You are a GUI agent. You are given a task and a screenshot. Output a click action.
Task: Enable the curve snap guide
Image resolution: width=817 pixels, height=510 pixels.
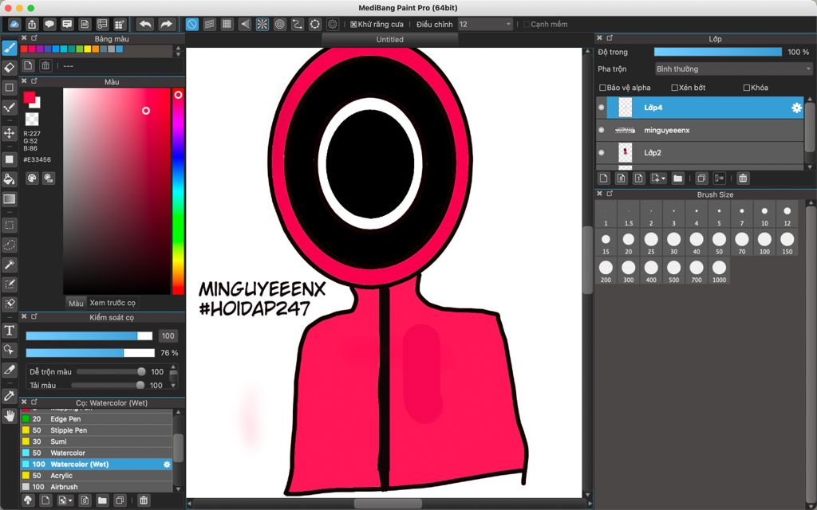click(x=298, y=24)
